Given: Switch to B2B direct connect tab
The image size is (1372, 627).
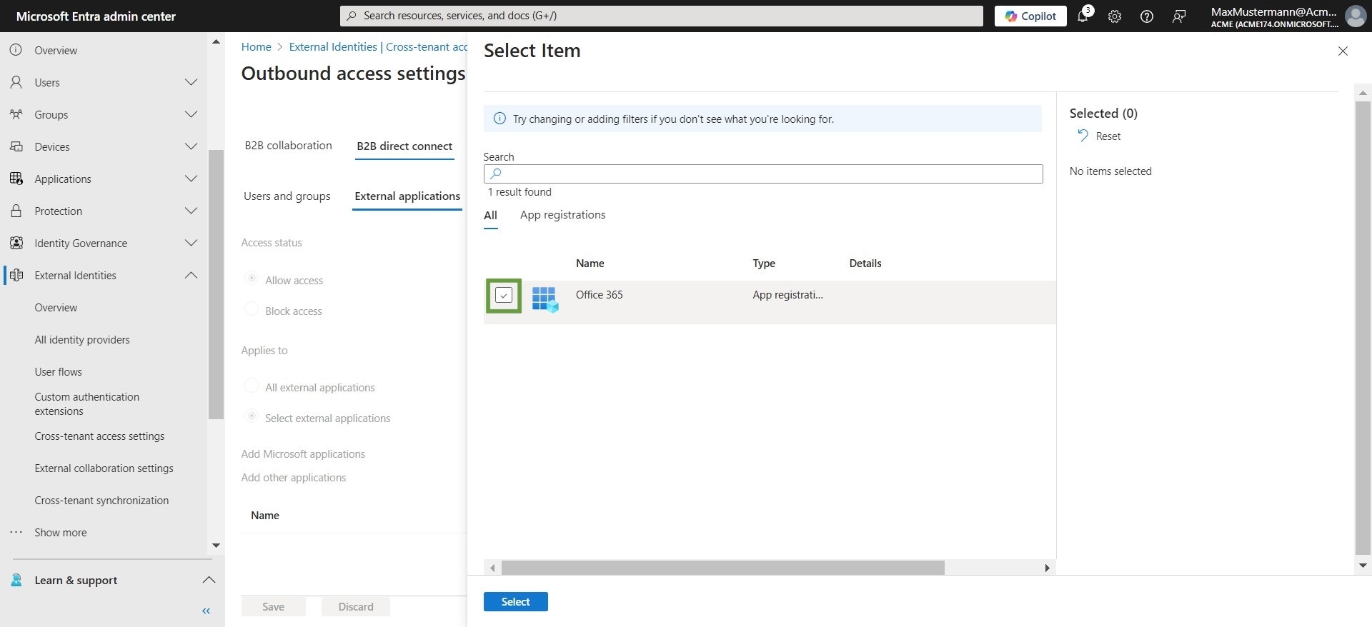Looking at the screenshot, I should (x=404, y=146).
